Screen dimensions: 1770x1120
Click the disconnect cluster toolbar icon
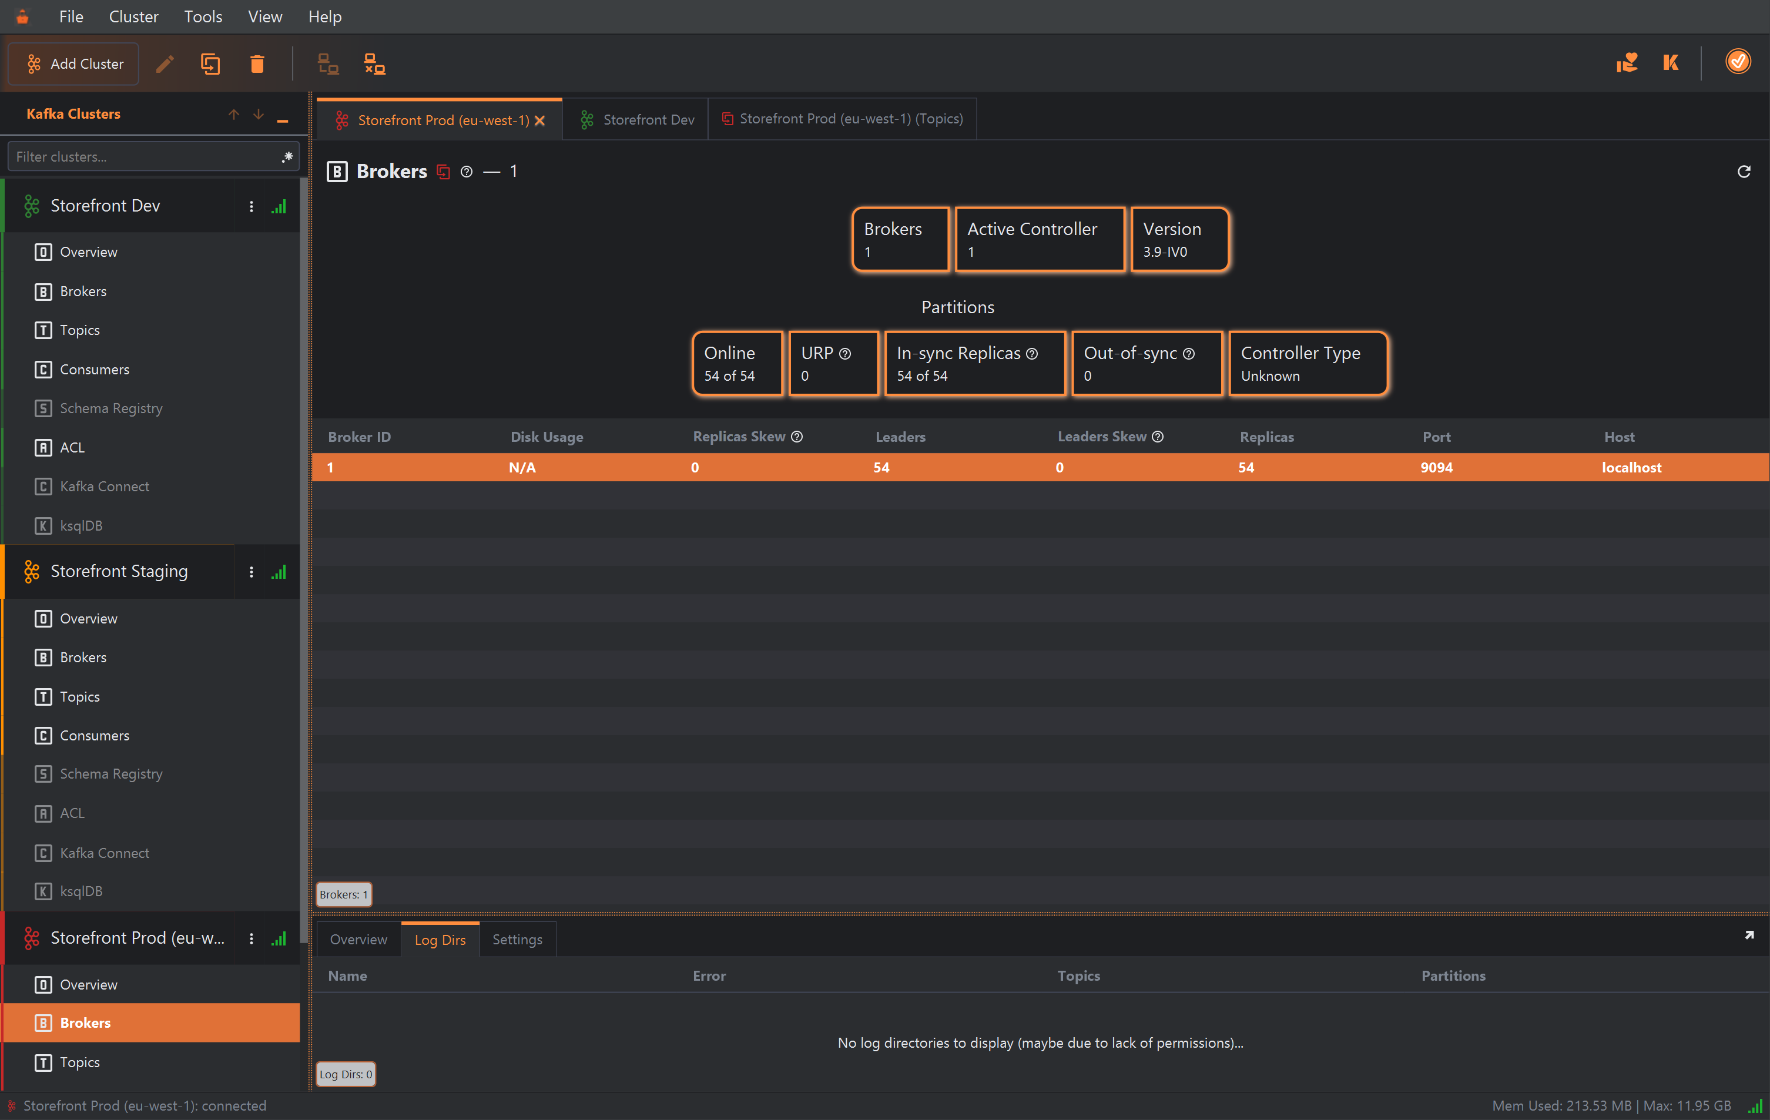(x=374, y=64)
